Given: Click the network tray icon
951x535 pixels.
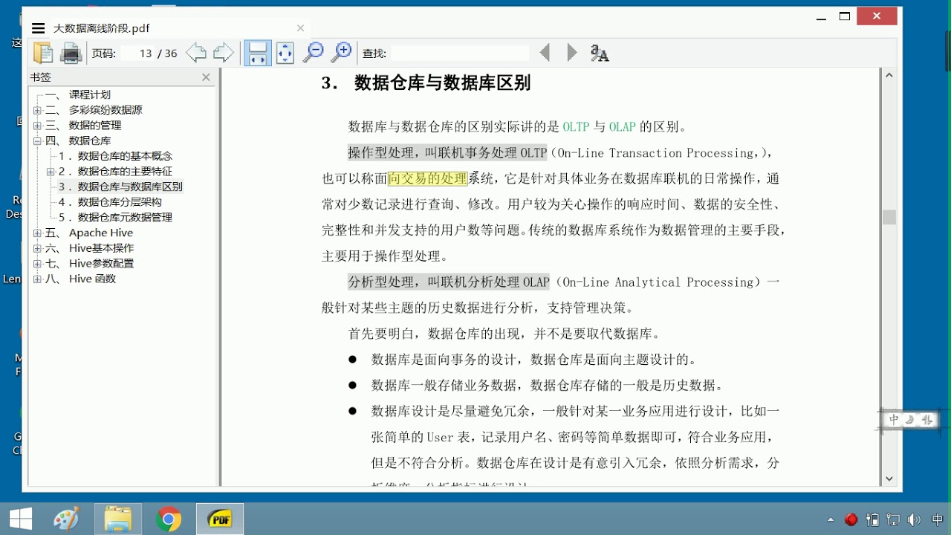Looking at the screenshot, I should (x=894, y=520).
